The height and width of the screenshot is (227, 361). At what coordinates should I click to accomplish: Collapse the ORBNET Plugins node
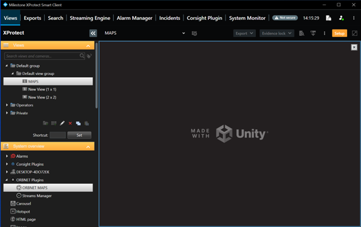6,180
